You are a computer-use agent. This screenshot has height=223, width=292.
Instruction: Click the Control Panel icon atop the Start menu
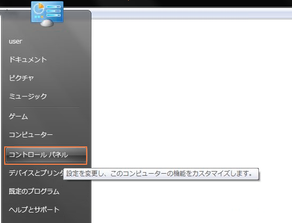pyautogui.click(x=47, y=14)
